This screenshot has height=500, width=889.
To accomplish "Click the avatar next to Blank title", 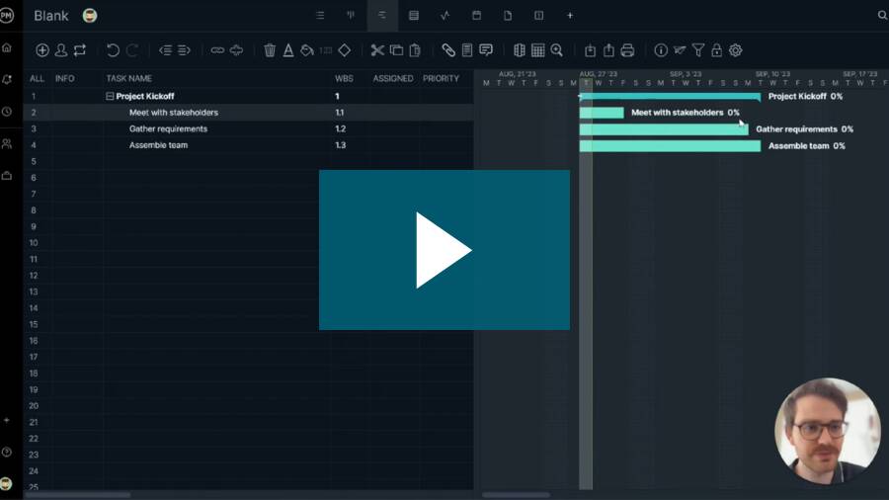I will pos(90,15).
